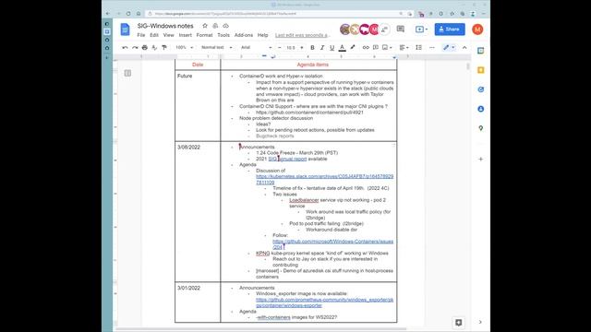Go back in the browser
The width and height of the screenshot is (591, 332).
108,14
